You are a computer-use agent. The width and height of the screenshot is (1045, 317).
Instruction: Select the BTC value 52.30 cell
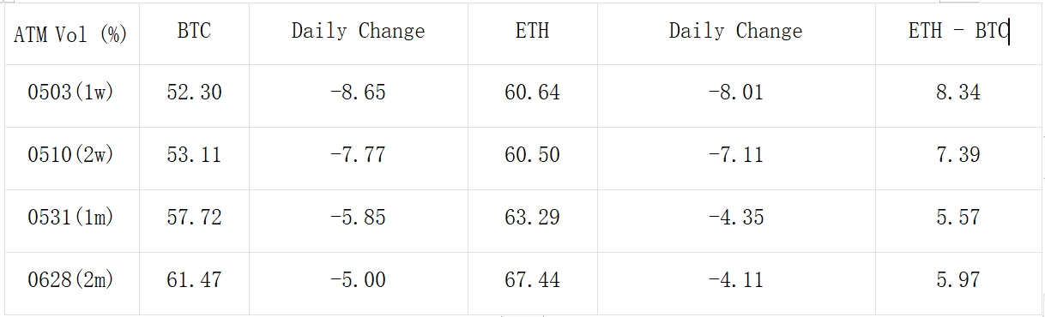click(x=194, y=95)
